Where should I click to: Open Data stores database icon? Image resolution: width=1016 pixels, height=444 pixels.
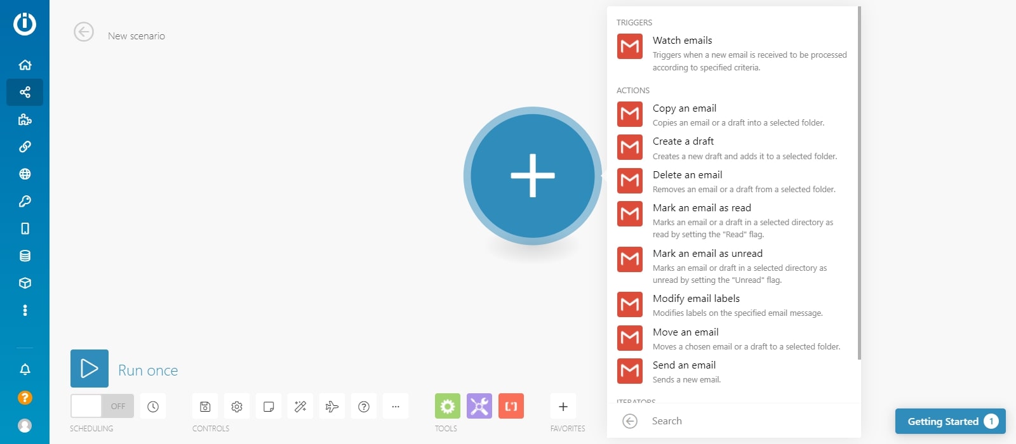click(25, 256)
